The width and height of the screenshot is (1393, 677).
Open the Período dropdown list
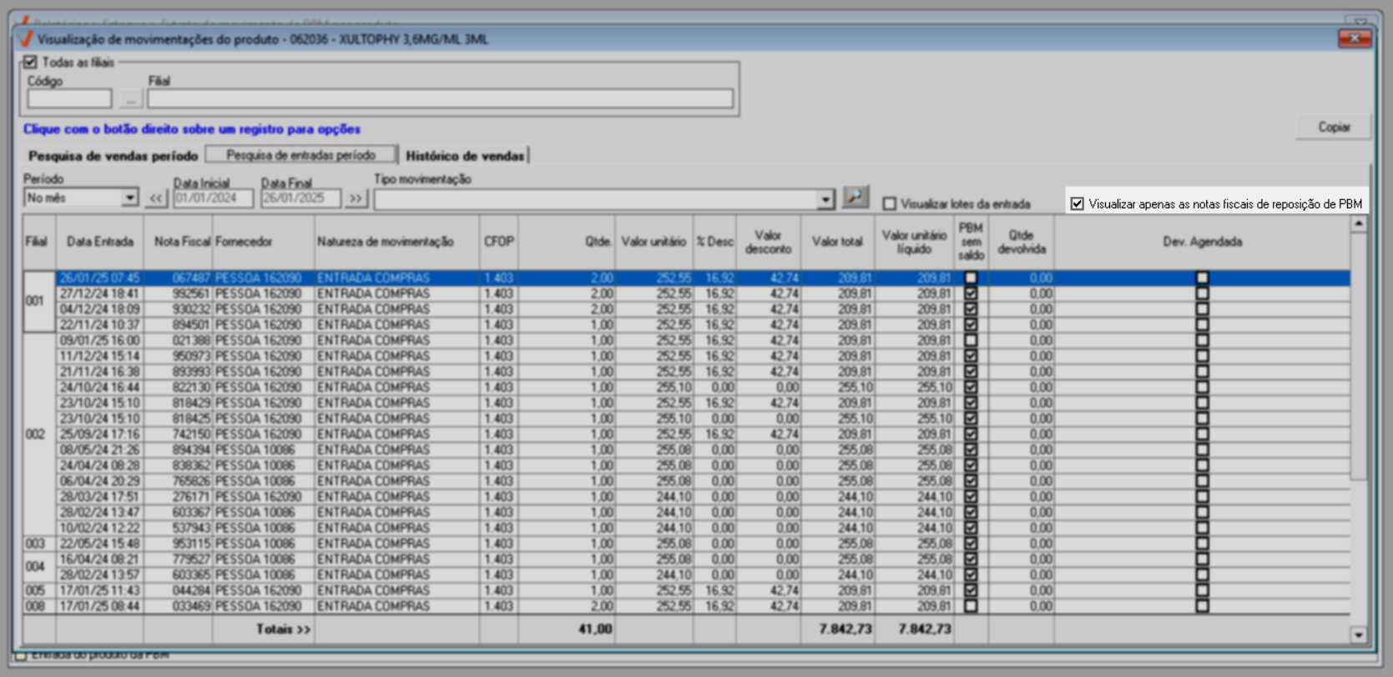pyautogui.click(x=129, y=198)
